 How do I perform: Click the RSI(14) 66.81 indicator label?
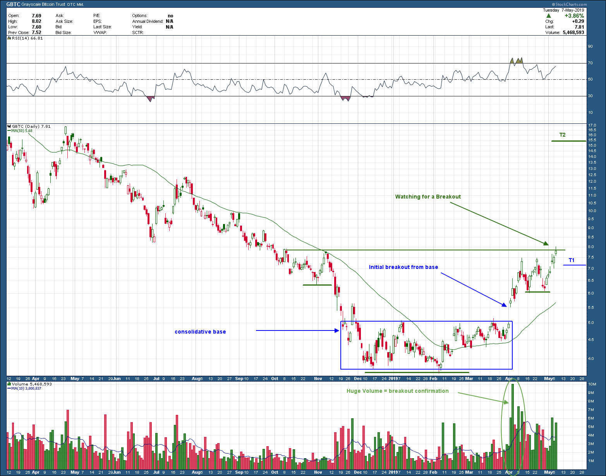[x=27, y=38]
